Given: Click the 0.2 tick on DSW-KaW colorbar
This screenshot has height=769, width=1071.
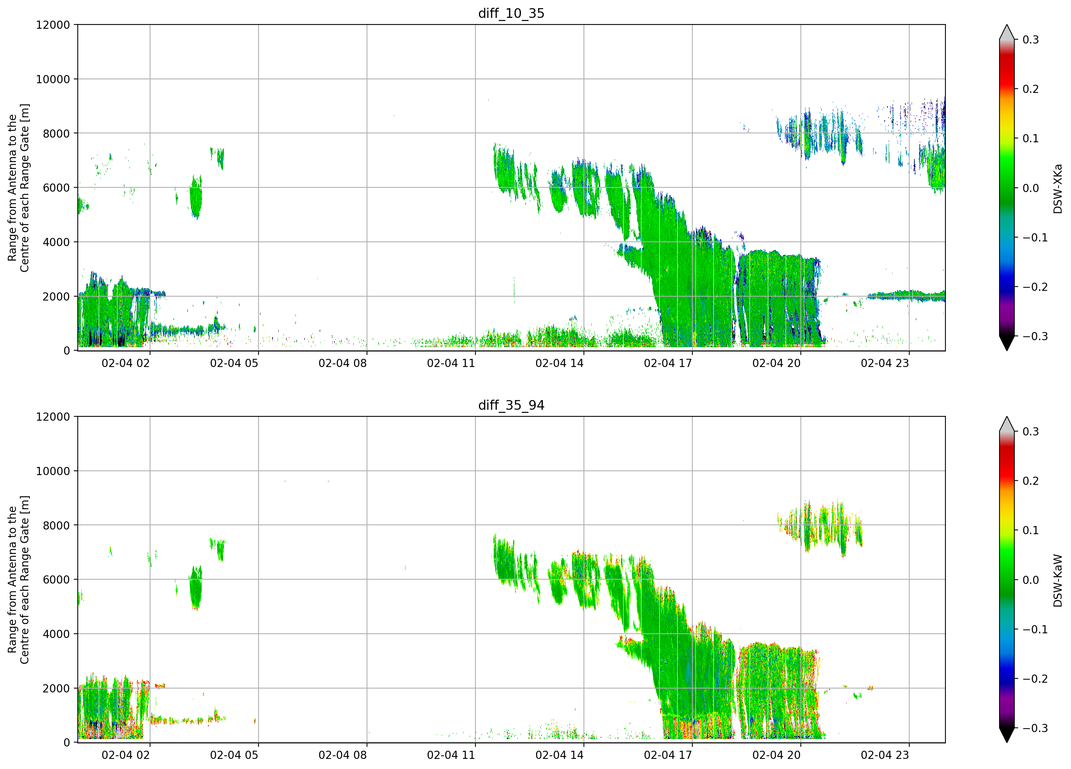Looking at the screenshot, I should (x=1031, y=481).
